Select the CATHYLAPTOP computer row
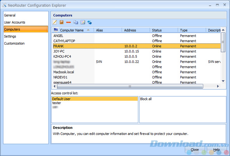The height and width of the screenshot is (156, 230). pyautogui.click(x=137, y=41)
